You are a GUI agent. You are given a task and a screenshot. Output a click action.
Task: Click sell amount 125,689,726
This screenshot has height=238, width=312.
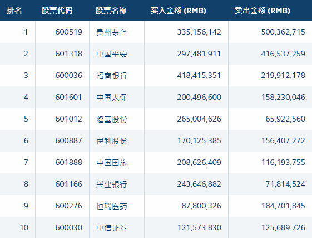pyautogui.click(x=283, y=227)
